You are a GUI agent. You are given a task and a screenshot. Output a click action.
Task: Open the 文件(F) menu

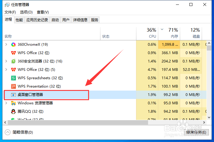[x=10, y=12]
